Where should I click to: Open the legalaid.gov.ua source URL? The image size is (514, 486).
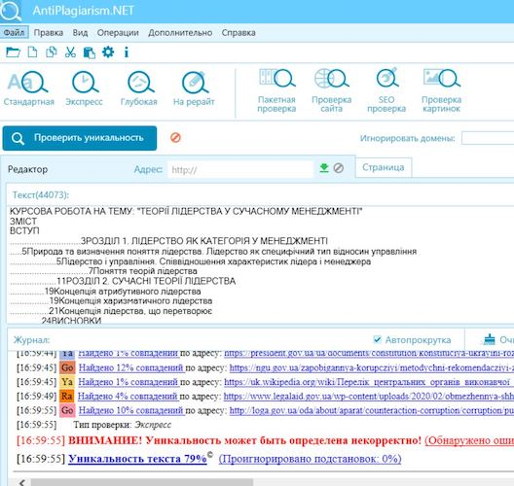369,397
